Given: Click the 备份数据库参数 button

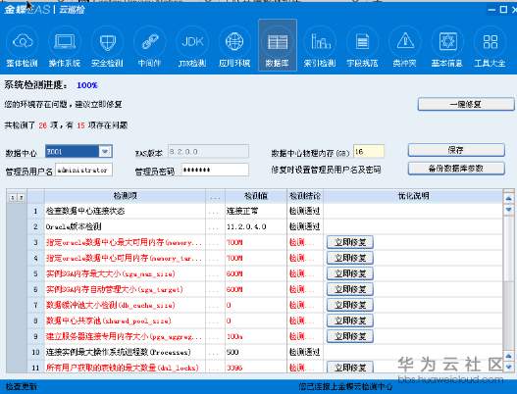Looking at the screenshot, I should pos(456,169).
